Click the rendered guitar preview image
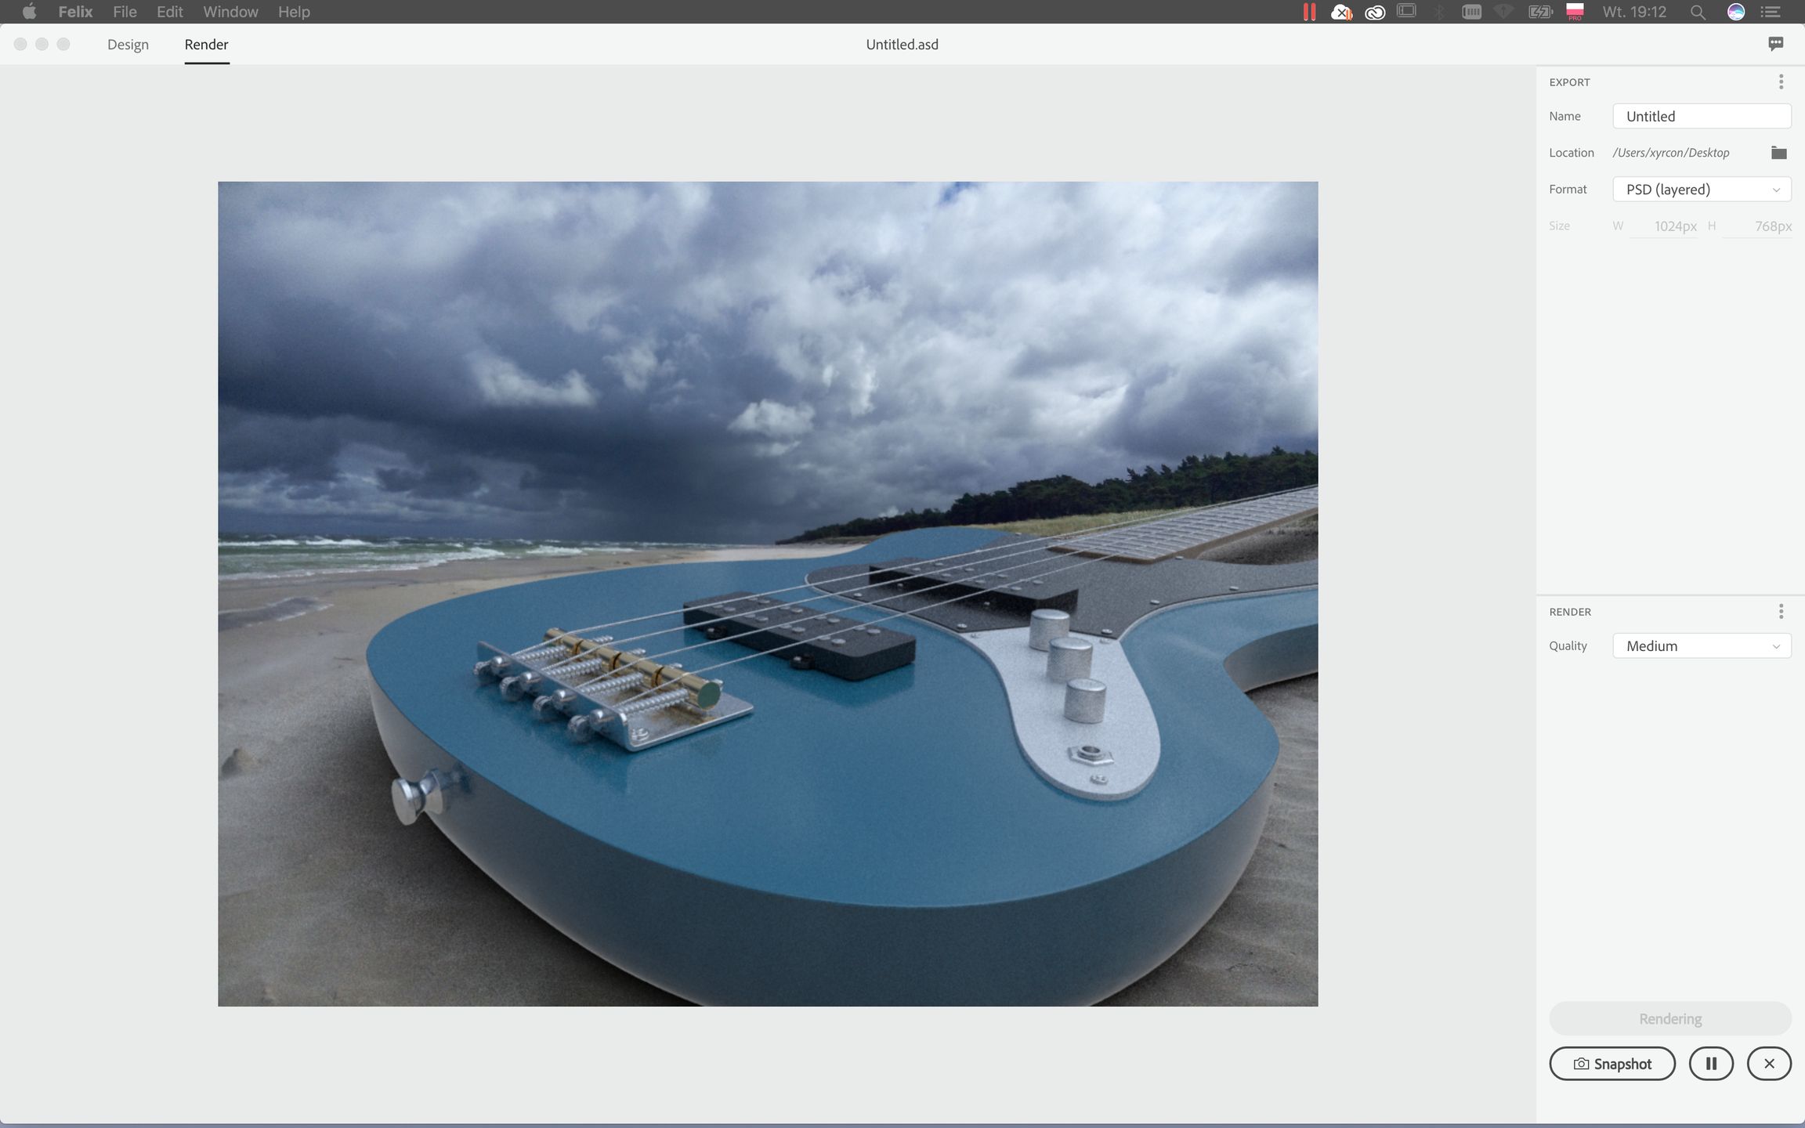Image resolution: width=1805 pixels, height=1128 pixels. point(768,594)
